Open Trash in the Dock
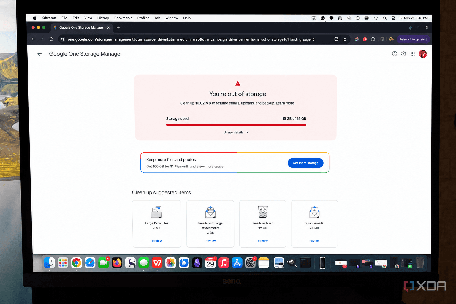 tap(420, 263)
